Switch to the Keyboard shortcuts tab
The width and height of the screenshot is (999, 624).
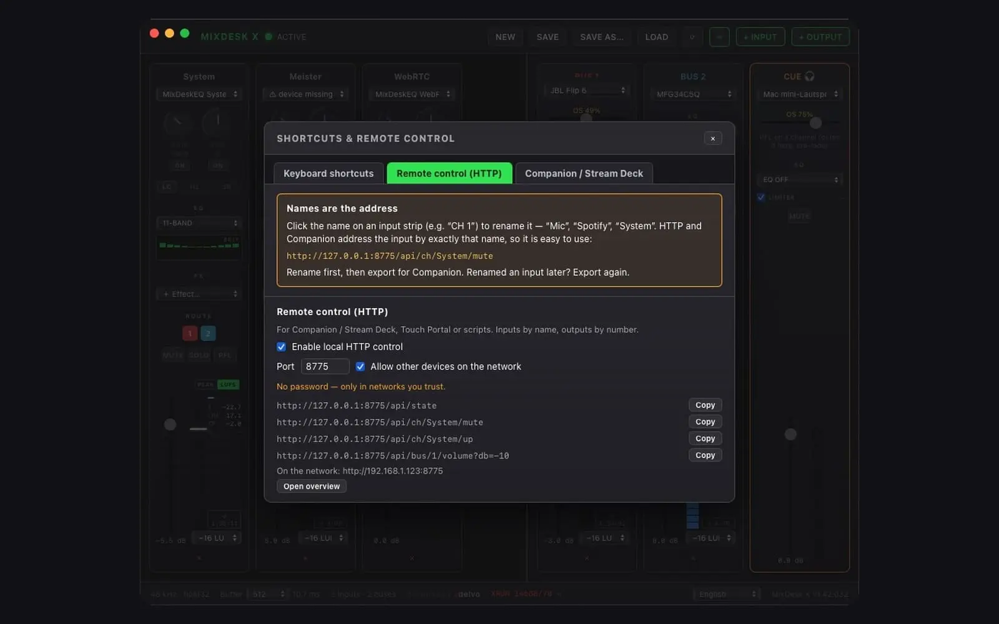pyautogui.click(x=328, y=173)
